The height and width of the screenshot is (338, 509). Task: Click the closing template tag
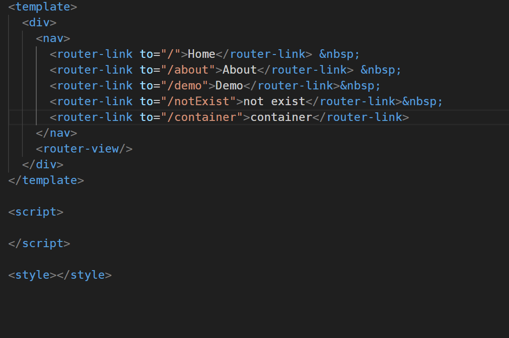tap(46, 181)
